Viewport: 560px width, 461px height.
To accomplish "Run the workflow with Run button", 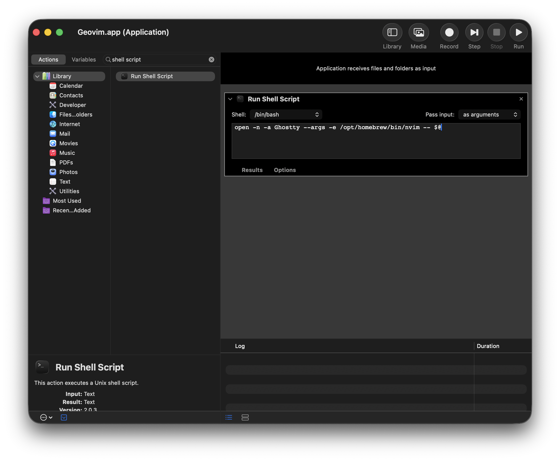I will [x=518, y=32].
